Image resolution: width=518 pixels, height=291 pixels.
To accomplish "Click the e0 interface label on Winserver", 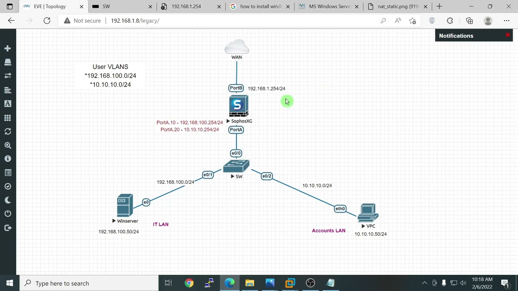I will point(146,202).
